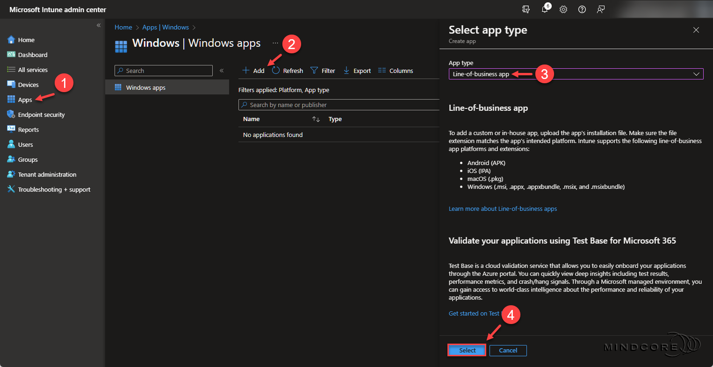The image size is (713, 367).
Task: Filter the Windows apps list
Action: tap(323, 70)
